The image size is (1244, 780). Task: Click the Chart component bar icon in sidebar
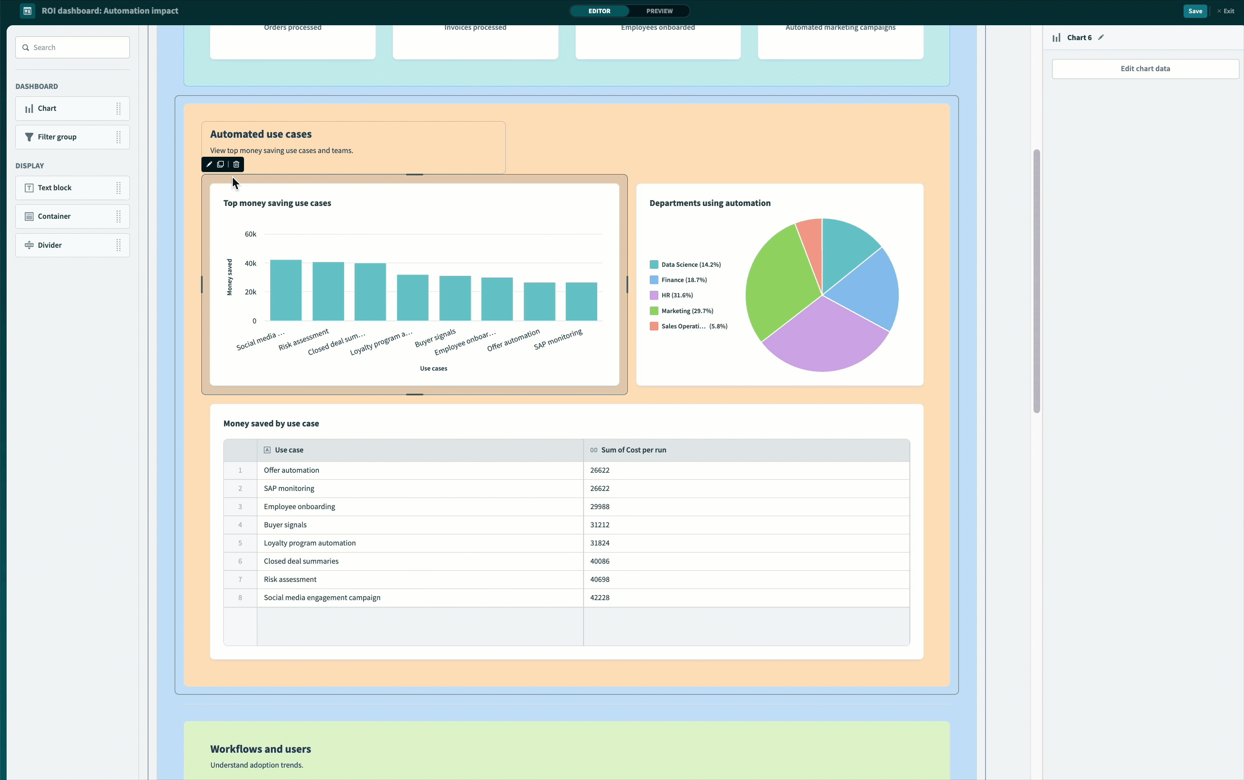[29, 109]
